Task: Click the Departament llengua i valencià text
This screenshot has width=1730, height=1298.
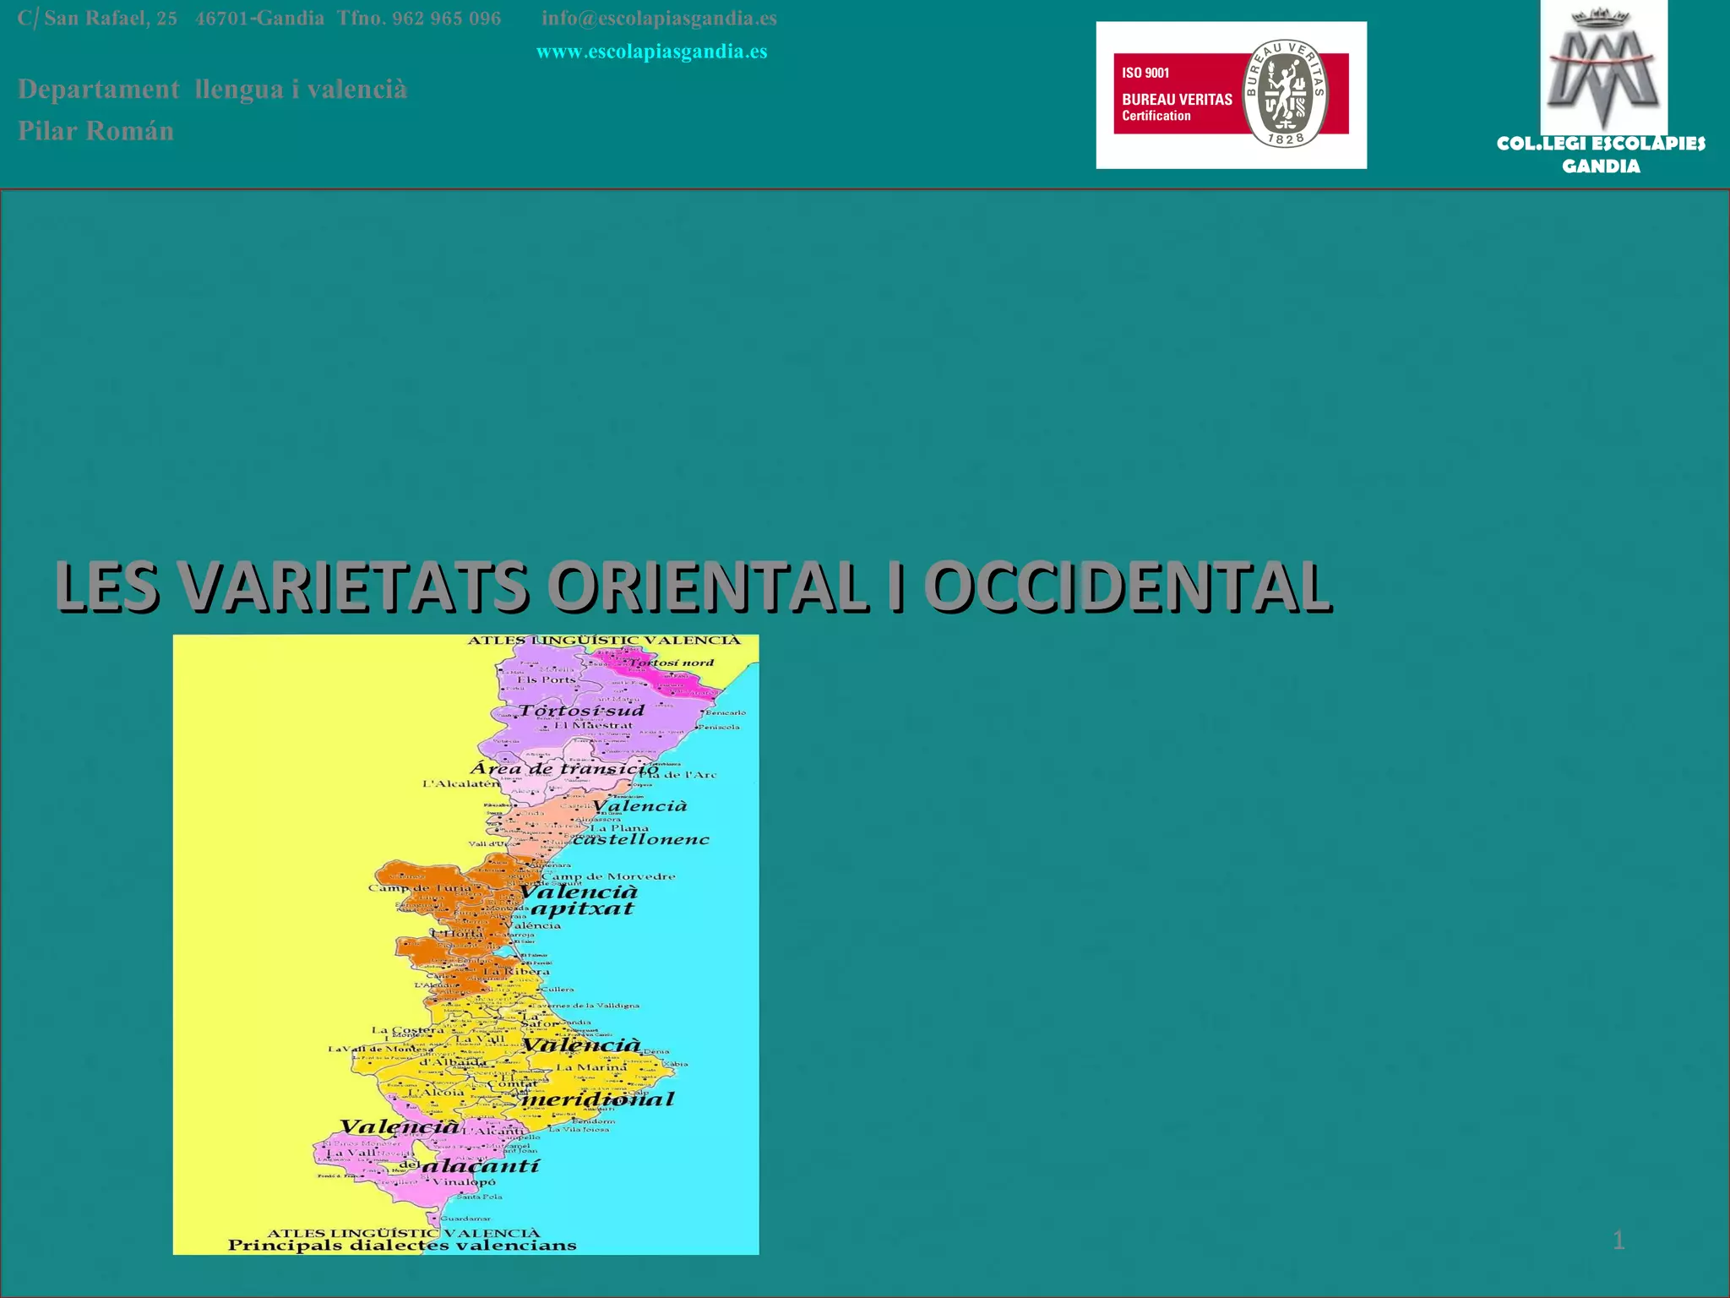Action: tap(212, 90)
